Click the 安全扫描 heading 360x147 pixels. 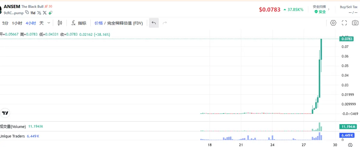319,7
